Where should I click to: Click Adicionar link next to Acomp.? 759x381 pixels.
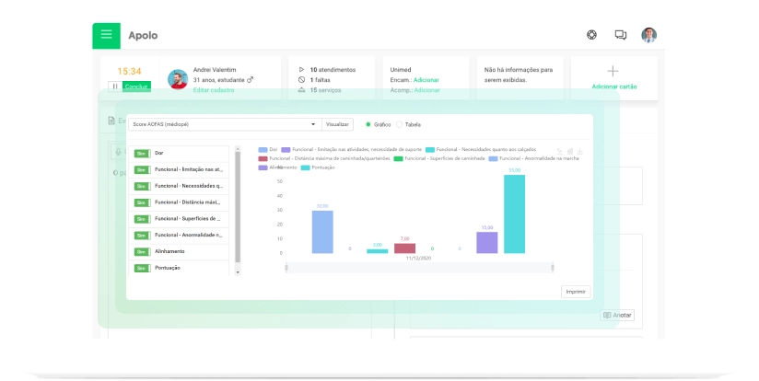427,90
